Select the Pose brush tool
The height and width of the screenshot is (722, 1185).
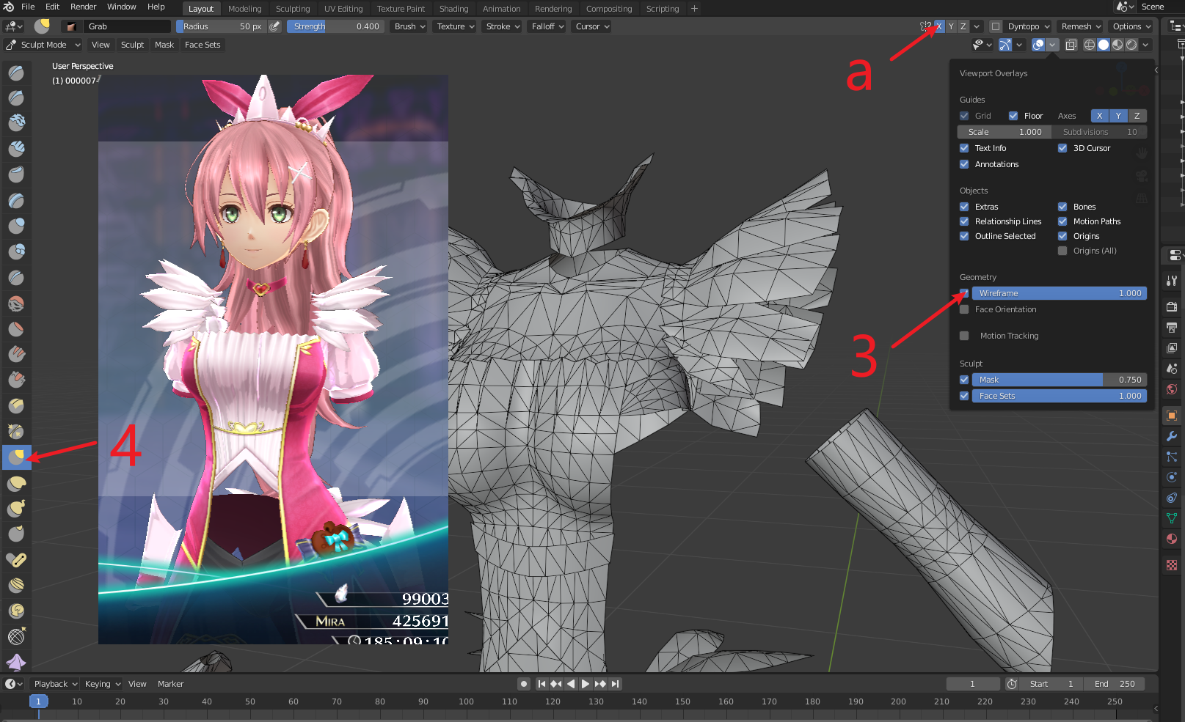click(16, 560)
